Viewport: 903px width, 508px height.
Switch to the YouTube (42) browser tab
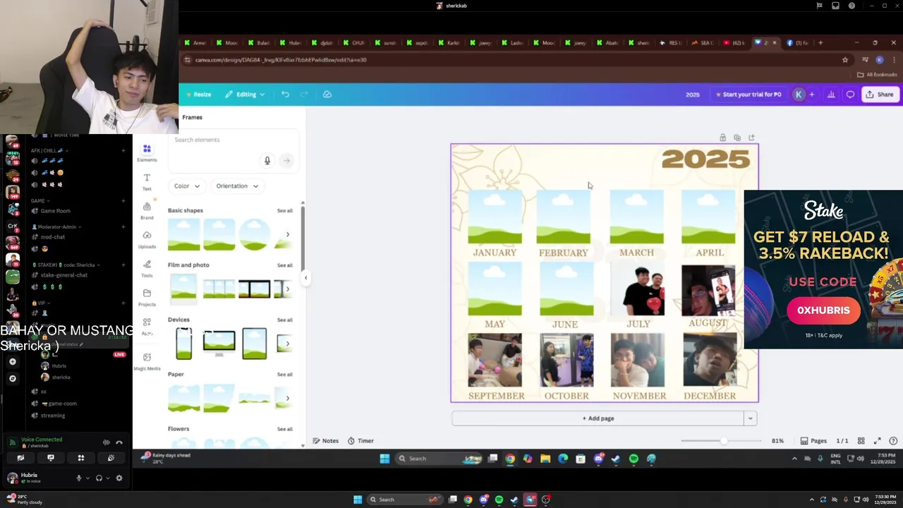click(x=734, y=43)
